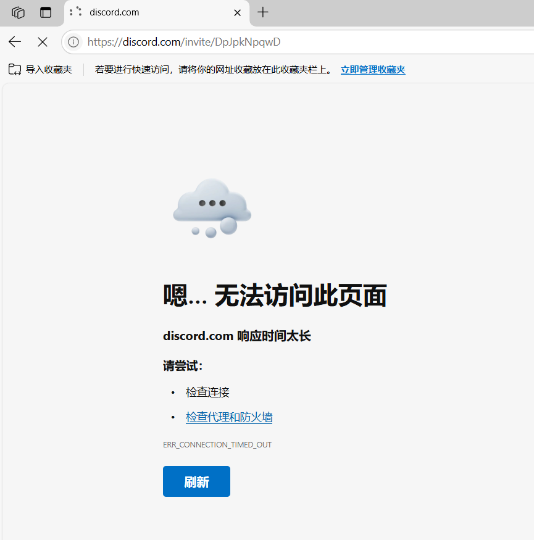Click 导入收藏夹 favorites import button
534x540 pixels.
(x=40, y=70)
